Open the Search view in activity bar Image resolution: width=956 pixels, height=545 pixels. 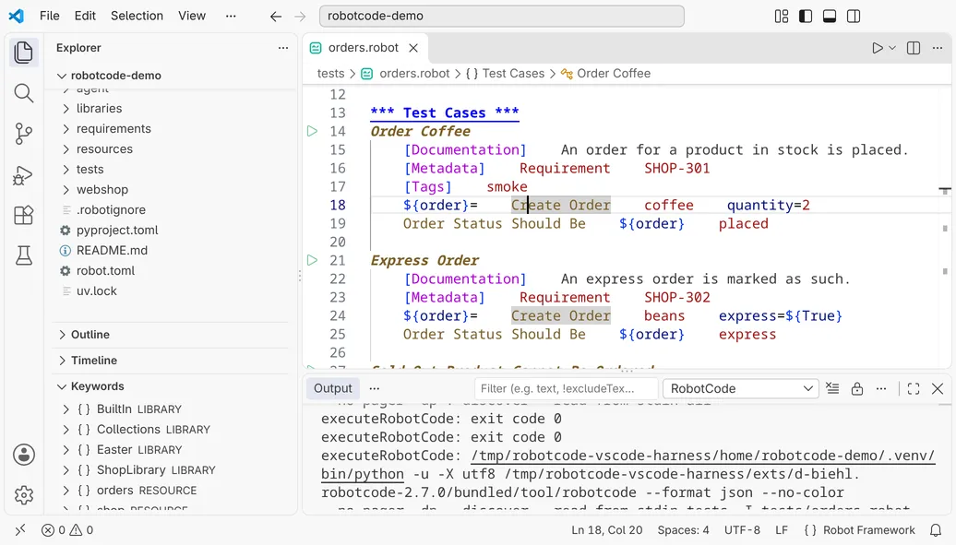click(24, 93)
